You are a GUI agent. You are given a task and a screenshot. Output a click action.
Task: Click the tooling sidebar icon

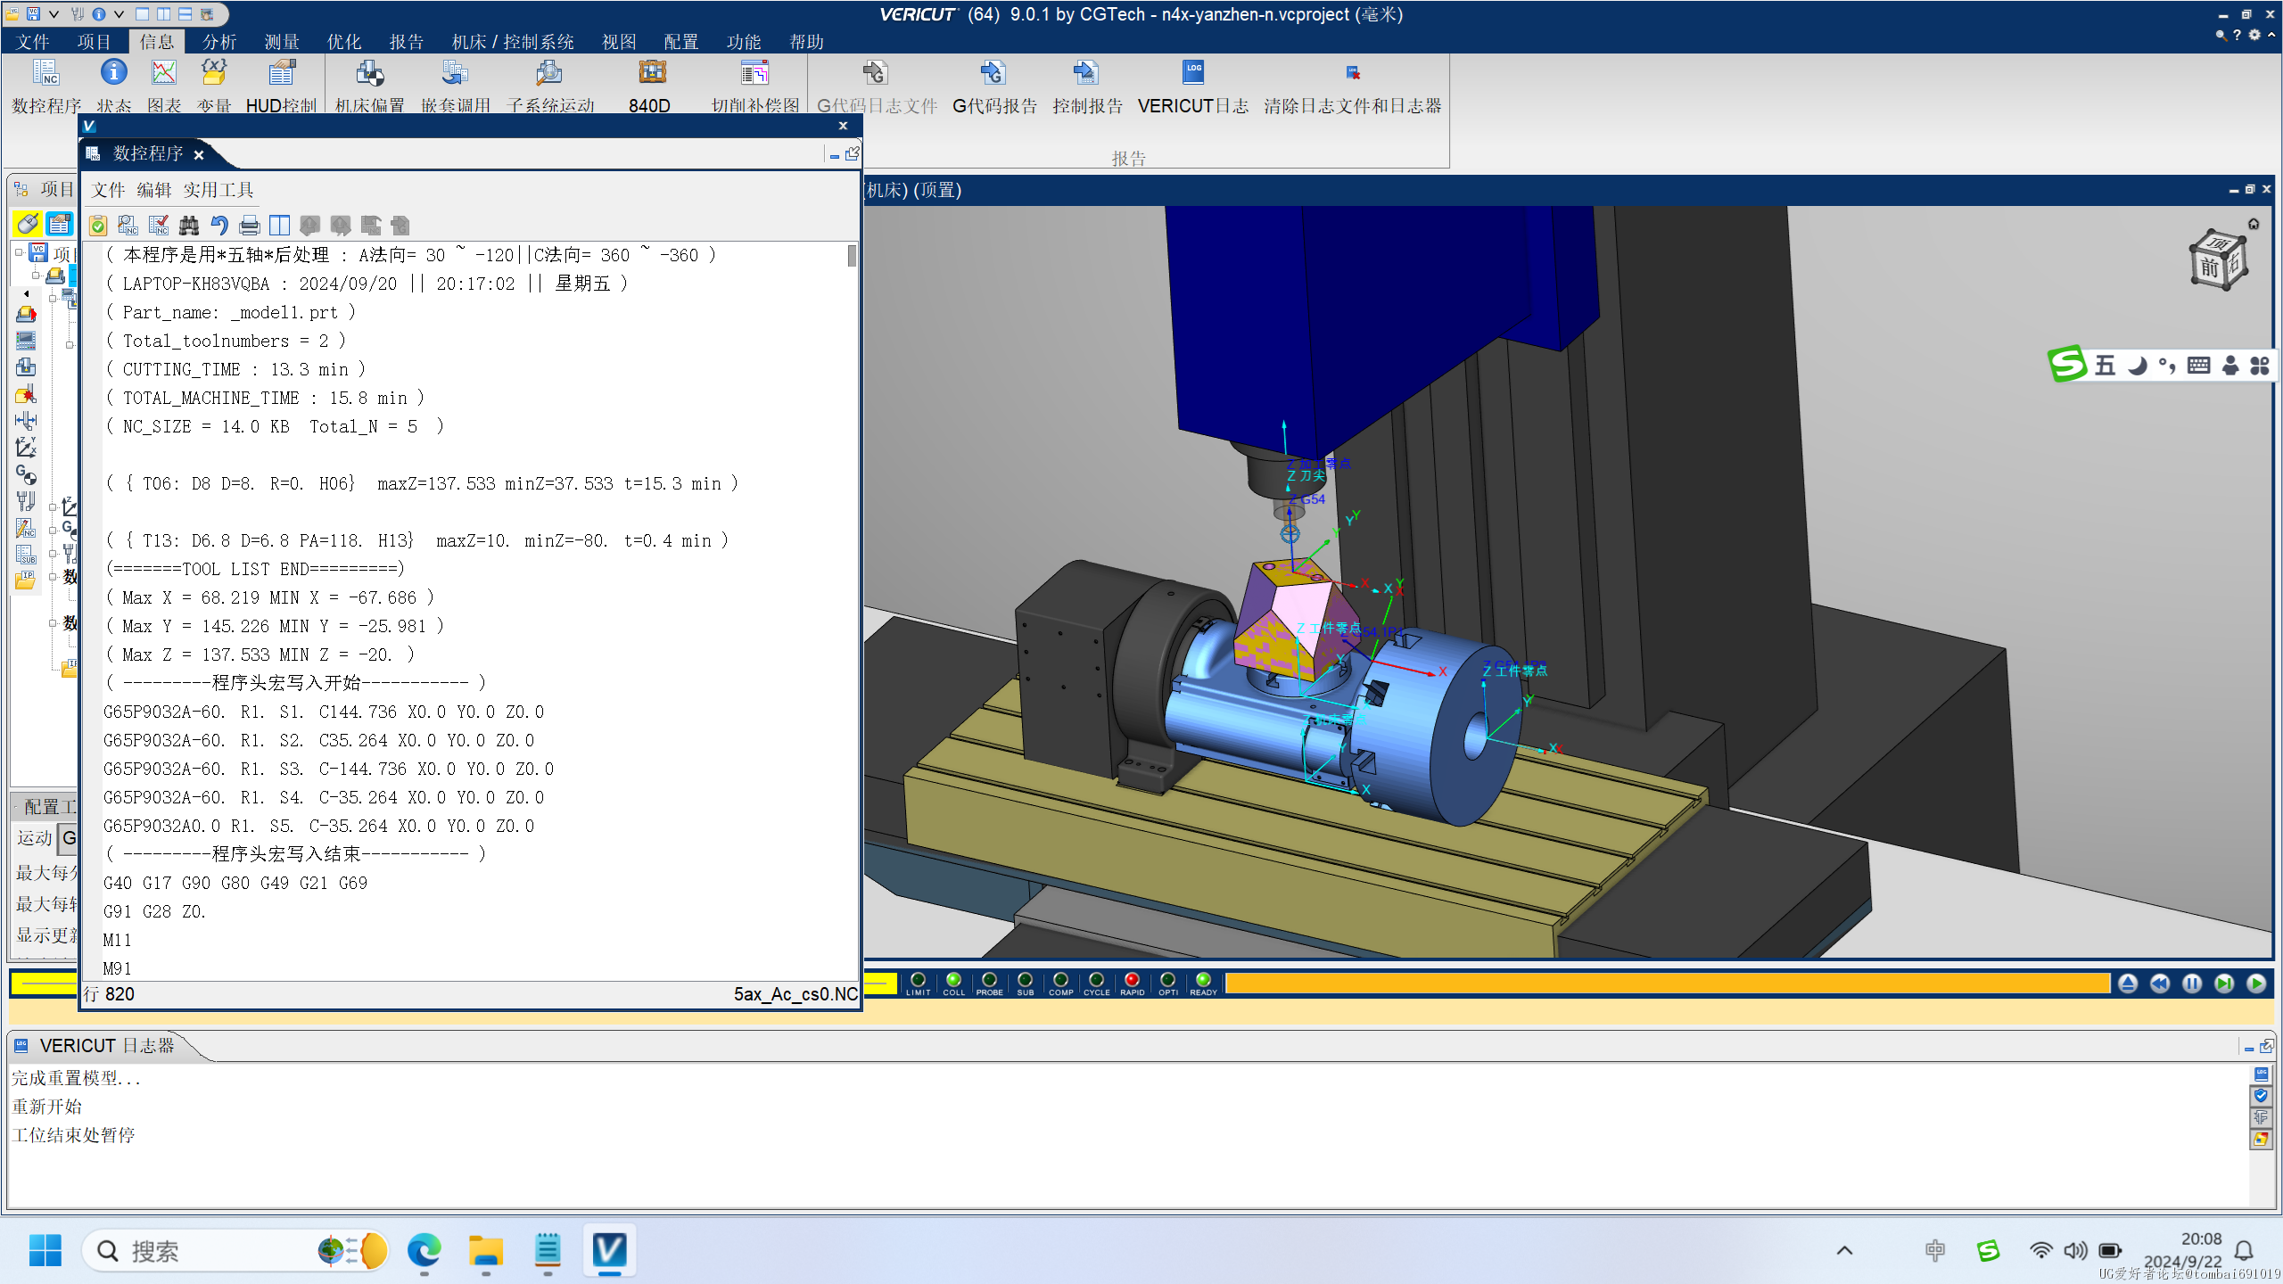point(26,501)
